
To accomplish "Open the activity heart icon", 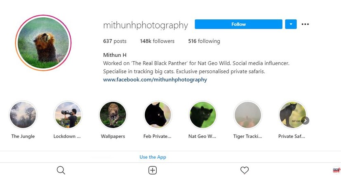I will click(x=245, y=170).
